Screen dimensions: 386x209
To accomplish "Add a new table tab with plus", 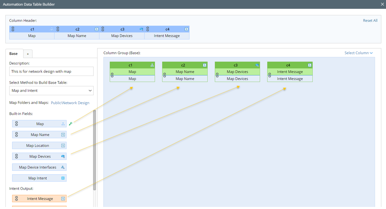I will tap(28, 54).
